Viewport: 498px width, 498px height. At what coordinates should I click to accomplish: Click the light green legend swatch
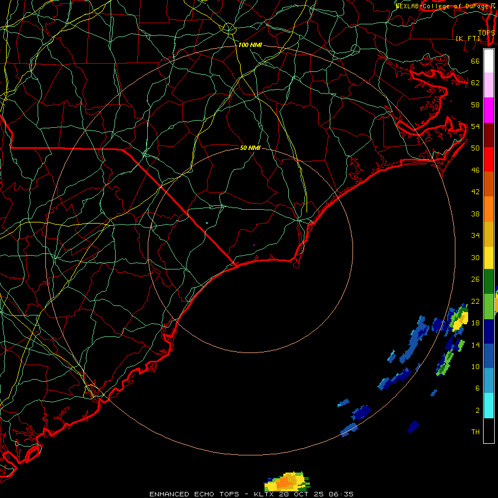click(489, 307)
